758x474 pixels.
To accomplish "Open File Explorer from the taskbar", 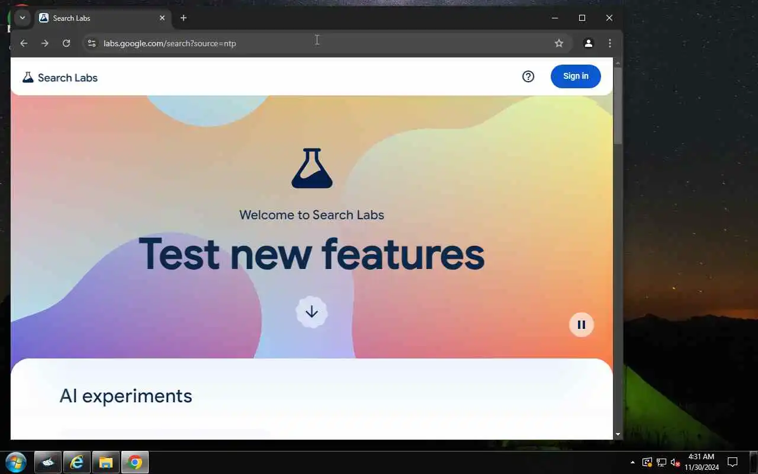I will tap(106, 462).
